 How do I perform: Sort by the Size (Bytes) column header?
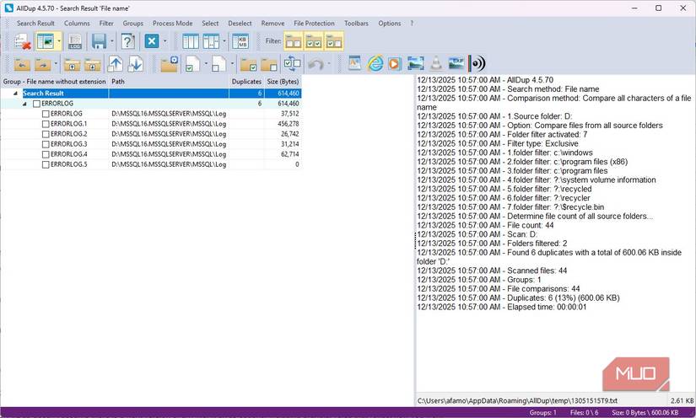pos(283,82)
